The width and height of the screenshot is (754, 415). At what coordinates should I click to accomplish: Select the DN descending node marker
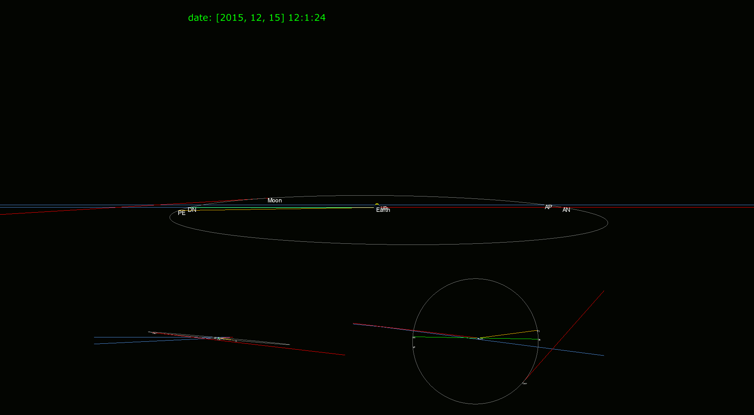click(x=192, y=210)
